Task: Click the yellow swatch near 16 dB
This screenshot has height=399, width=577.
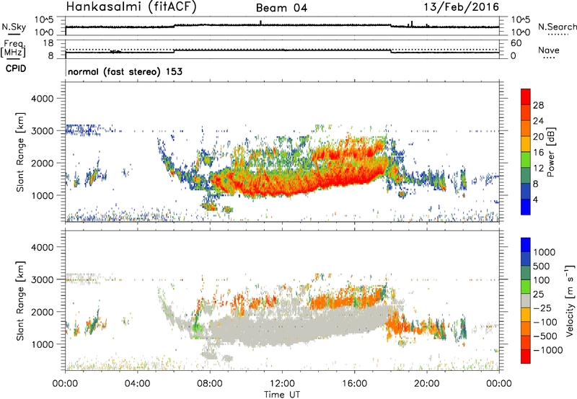Action: coord(526,144)
